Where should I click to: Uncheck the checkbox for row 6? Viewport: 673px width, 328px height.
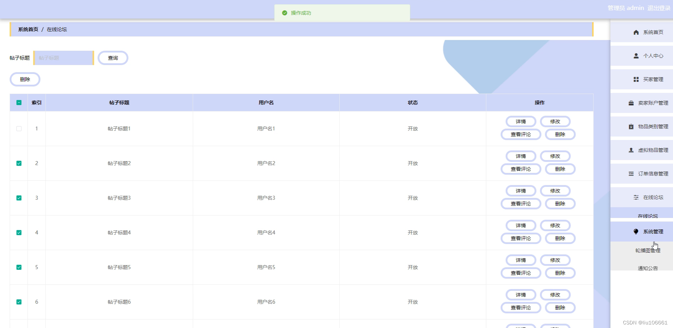click(x=19, y=302)
